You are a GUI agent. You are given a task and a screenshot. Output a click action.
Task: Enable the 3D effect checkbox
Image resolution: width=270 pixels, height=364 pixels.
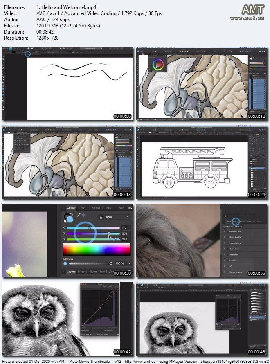(x=228, y=266)
